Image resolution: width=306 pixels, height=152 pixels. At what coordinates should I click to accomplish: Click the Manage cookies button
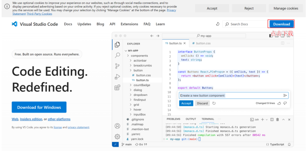click(x=286, y=8)
